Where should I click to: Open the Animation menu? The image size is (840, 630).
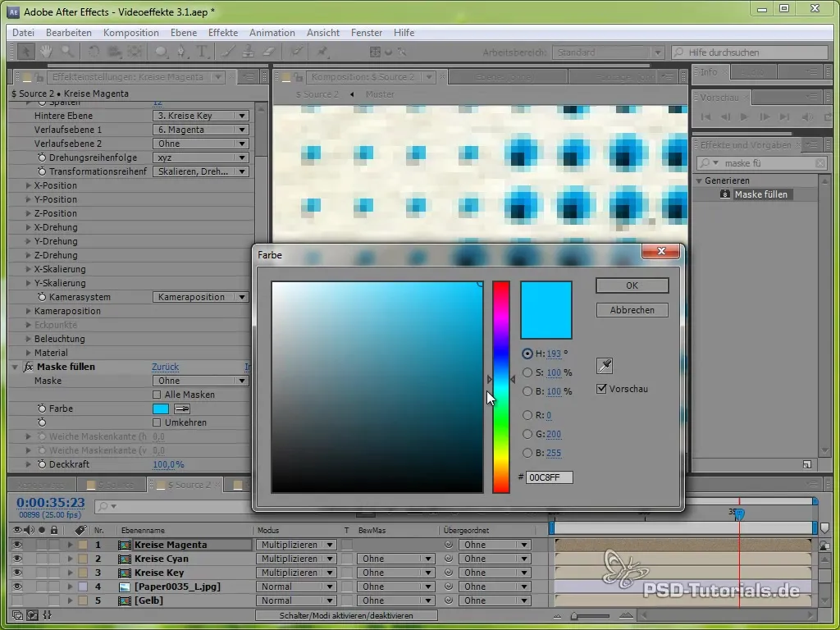pos(272,33)
